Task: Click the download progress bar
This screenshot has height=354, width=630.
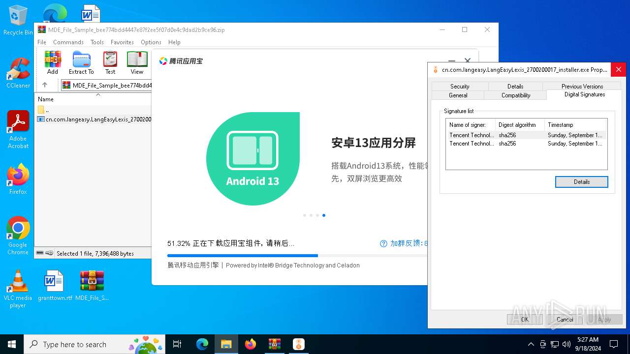Action: pos(297,256)
